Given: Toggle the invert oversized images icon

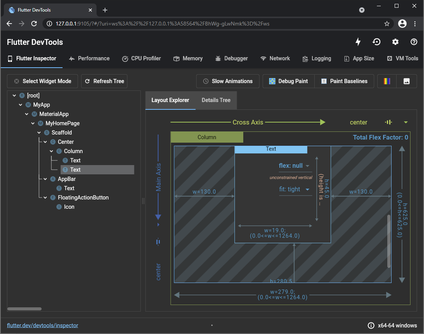Looking at the screenshot, I should point(406,81).
